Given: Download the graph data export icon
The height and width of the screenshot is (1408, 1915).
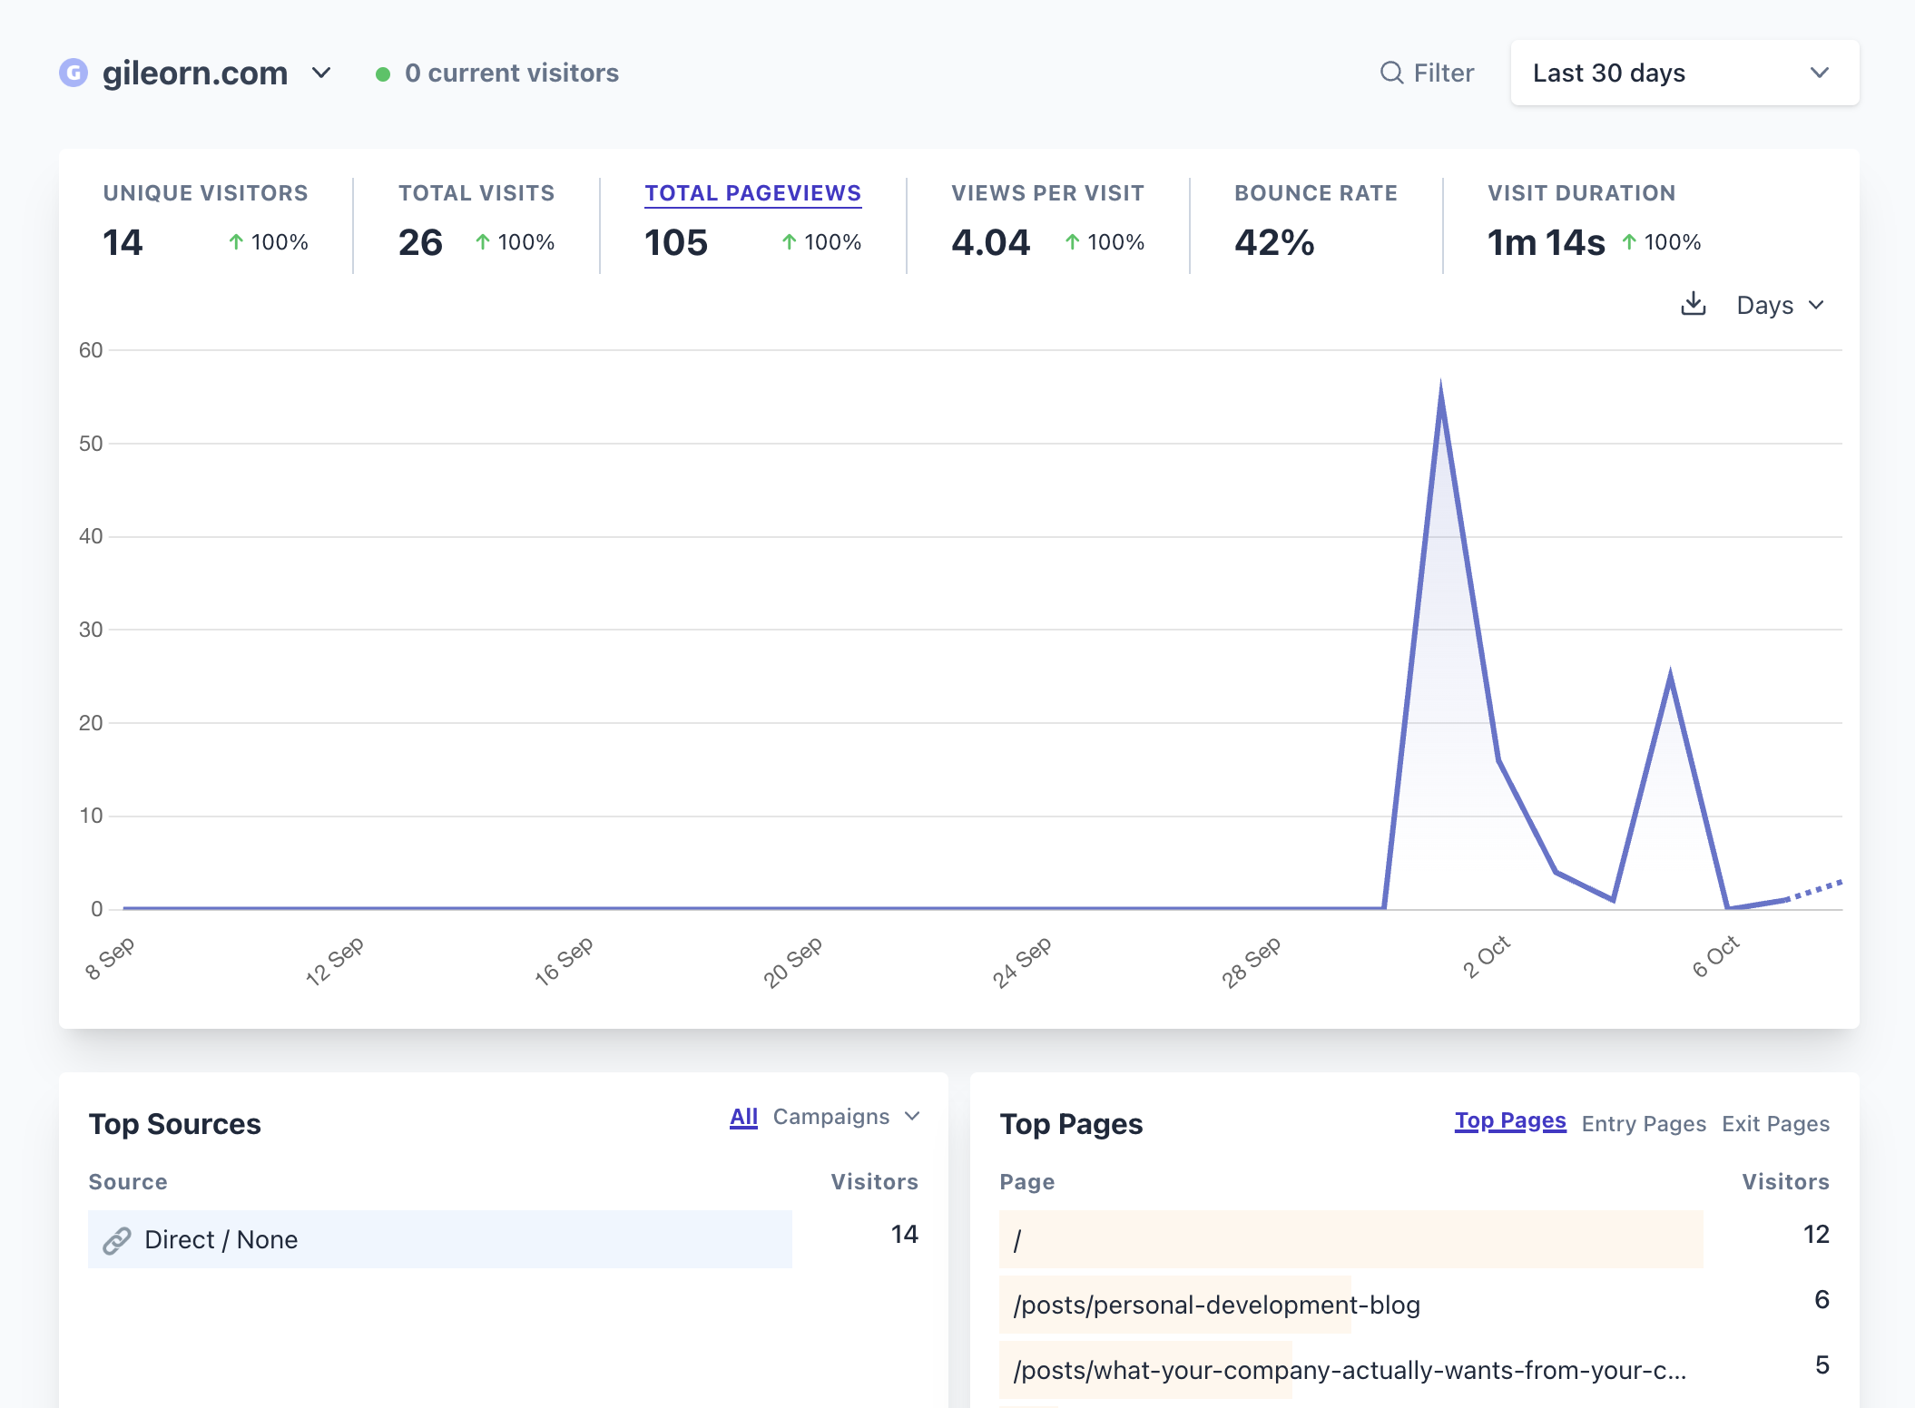Looking at the screenshot, I should coord(1694,304).
